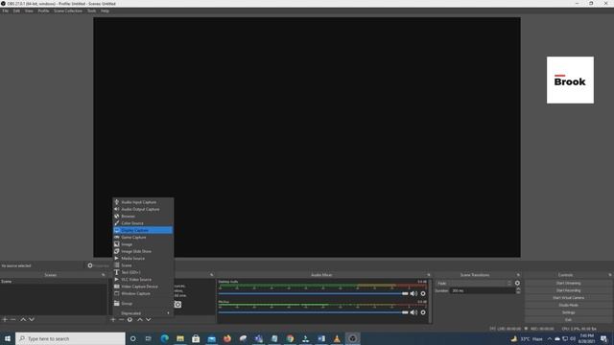Choose VLC Video Source

click(143, 280)
